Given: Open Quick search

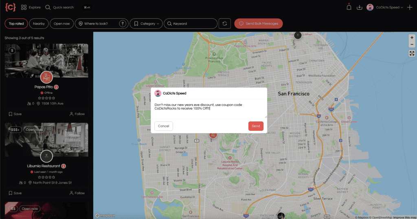Looking at the screenshot, I should point(59,7).
